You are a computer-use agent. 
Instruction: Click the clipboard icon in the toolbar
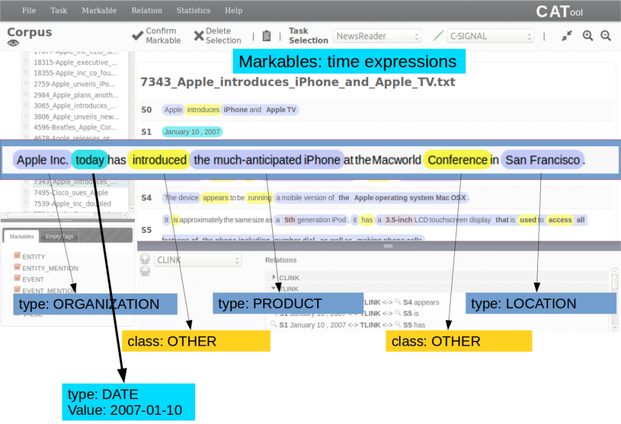tap(267, 36)
